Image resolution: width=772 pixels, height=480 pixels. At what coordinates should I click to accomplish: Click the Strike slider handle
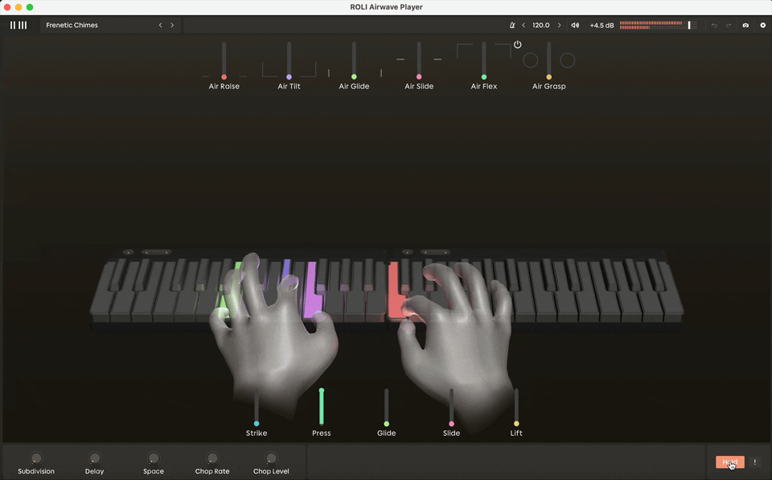pyautogui.click(x=257, y=424)
